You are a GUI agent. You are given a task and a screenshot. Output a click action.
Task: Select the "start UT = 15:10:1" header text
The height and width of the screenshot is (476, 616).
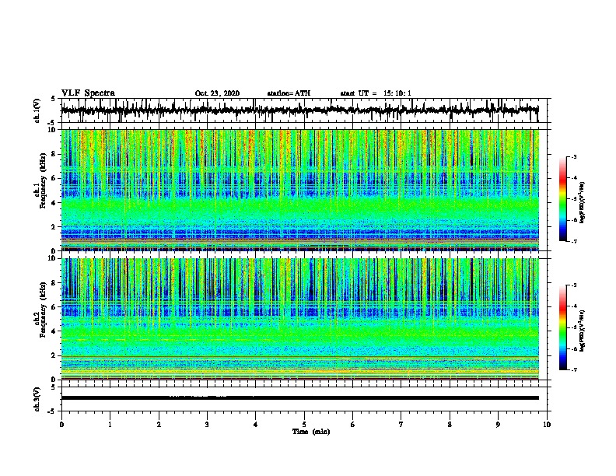(x=376, y=93)
